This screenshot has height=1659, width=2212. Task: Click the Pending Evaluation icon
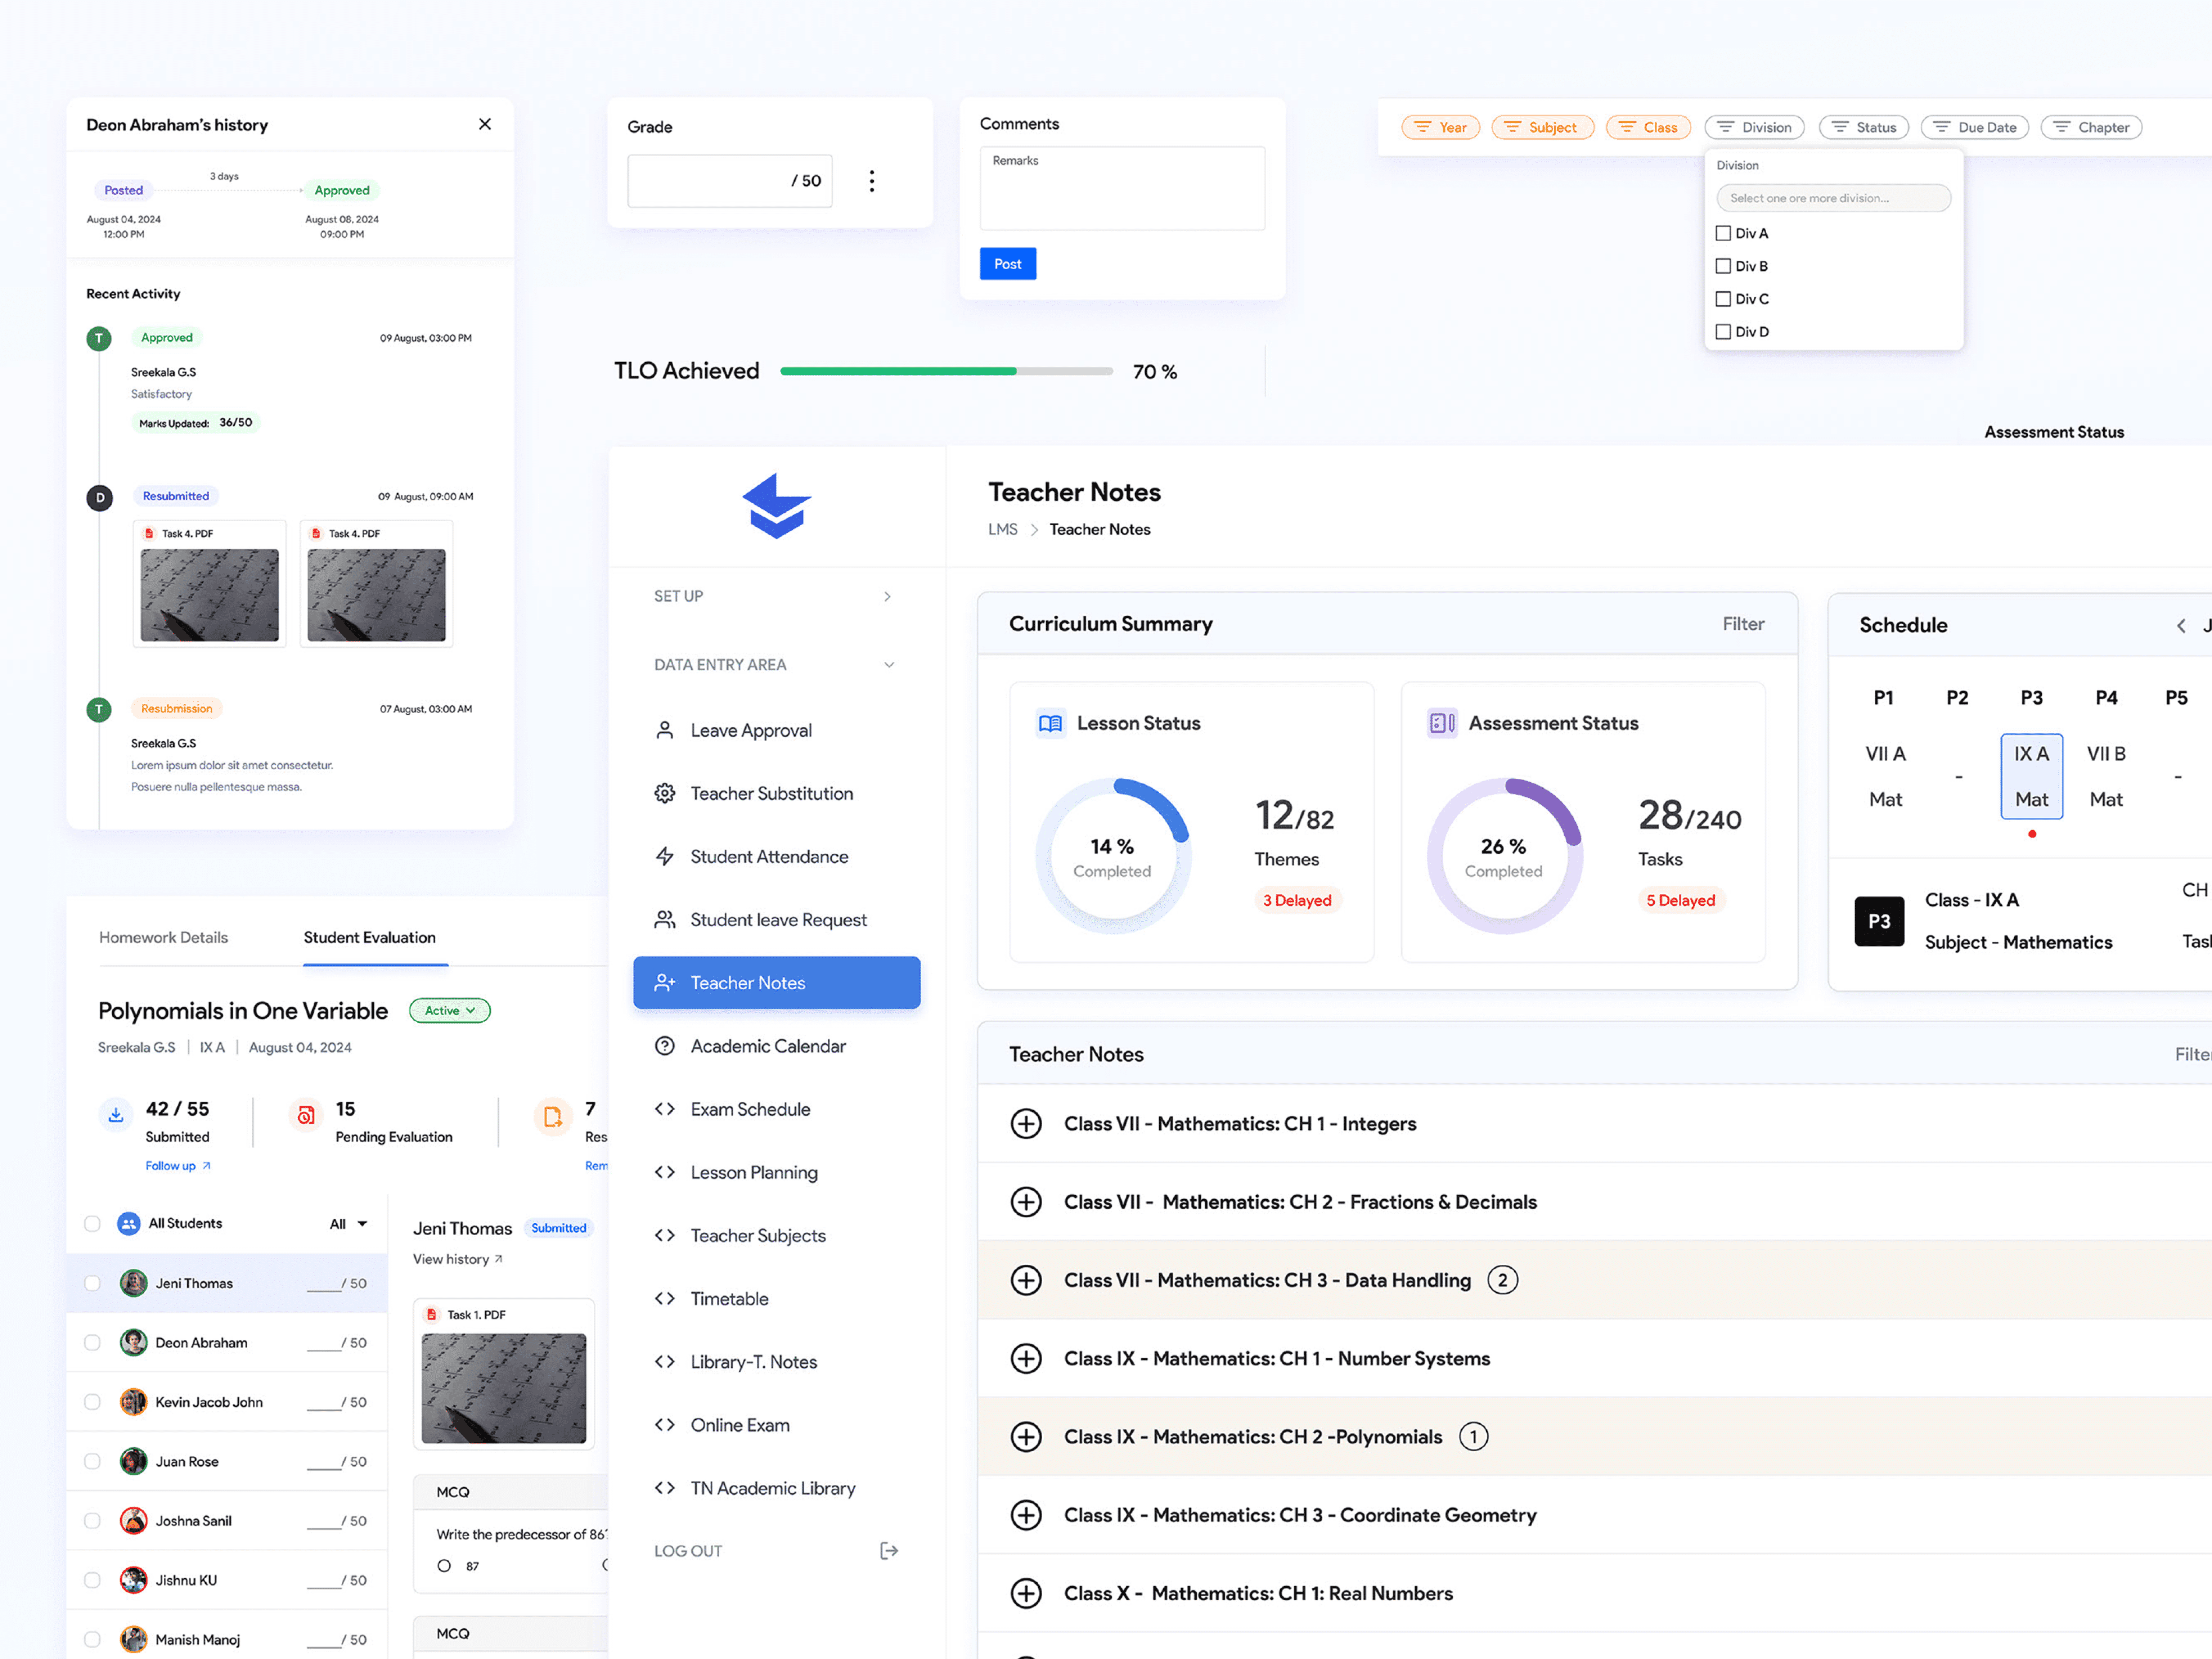306,1115
